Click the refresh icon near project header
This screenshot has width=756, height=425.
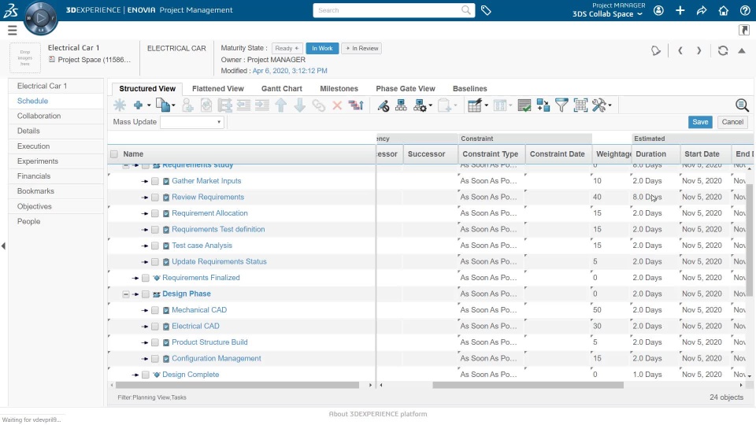(x=723, y=50)
